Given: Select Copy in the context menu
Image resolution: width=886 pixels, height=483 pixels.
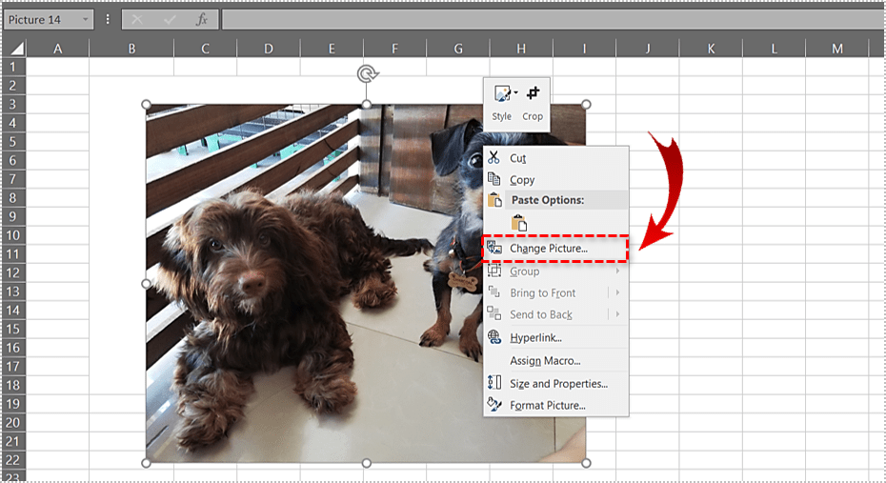Looking at the screenshot, I should pos(521,180).
